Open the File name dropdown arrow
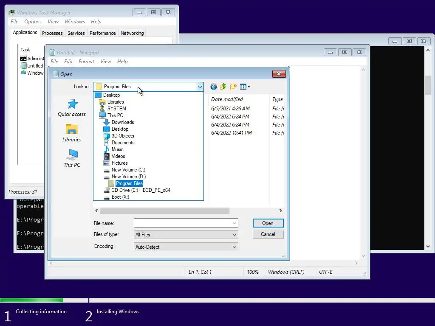This screenshot has width=435, height=326. [x=234, y=223]
